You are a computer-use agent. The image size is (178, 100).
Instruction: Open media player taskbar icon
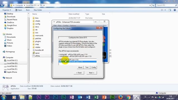(14, 97)
